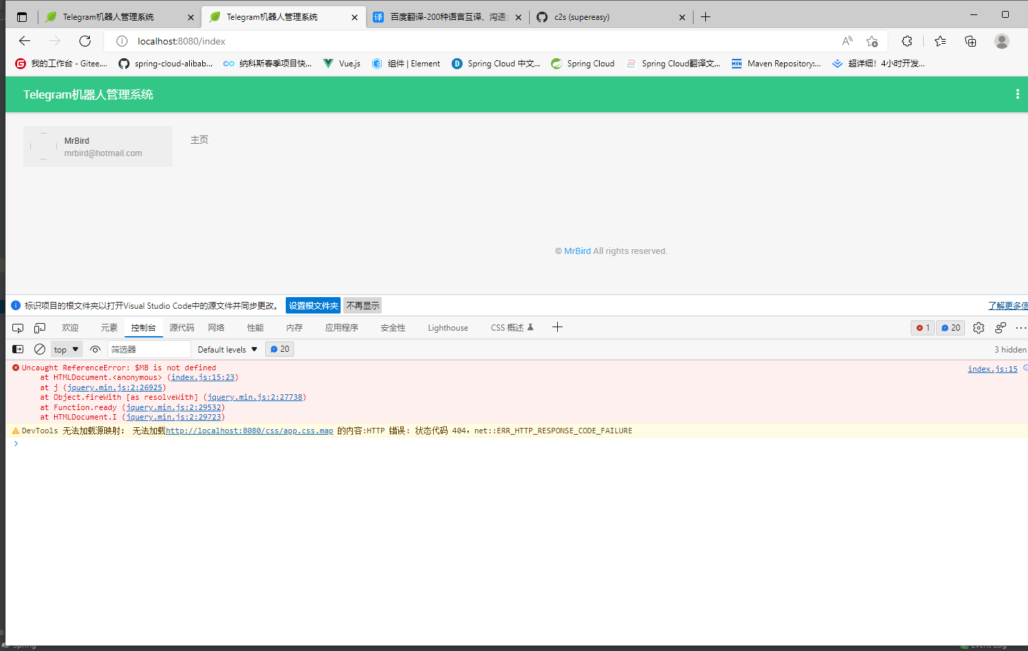This screenshot has width=1028, height=651.
Task: Open DevTools settings gear
Action: [979, 328]
